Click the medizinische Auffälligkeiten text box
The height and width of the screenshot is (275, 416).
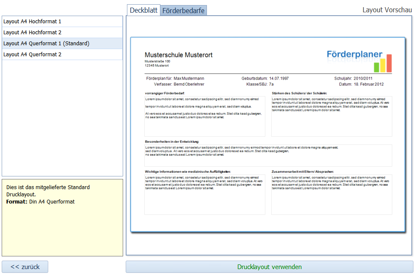tap(205, 195)
